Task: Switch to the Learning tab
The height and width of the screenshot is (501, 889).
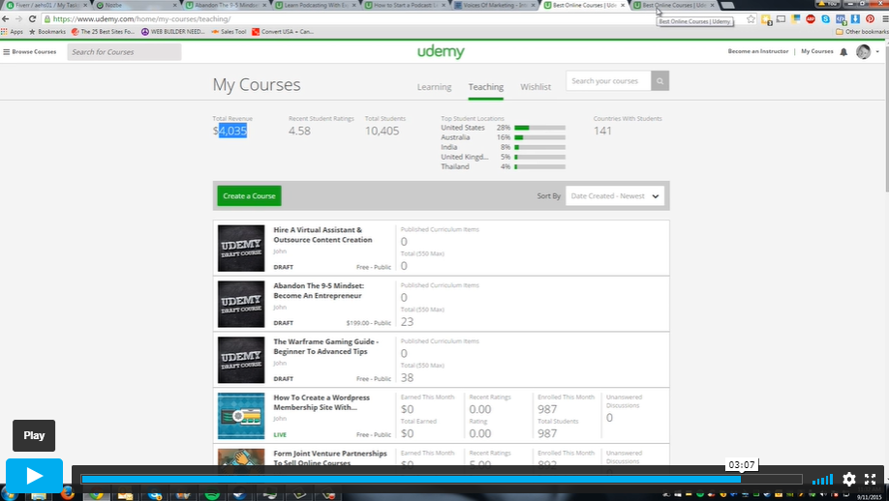Action: coord(434,87)
